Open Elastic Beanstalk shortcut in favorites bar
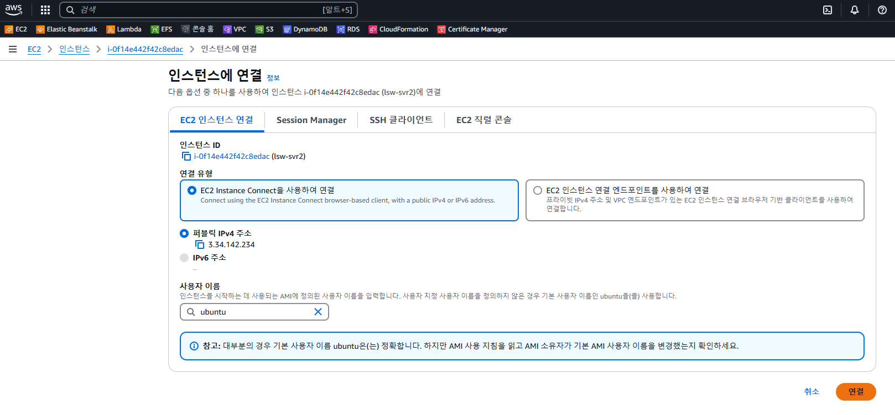This screenshot has height=415, width=895. (x=67, y=29)
